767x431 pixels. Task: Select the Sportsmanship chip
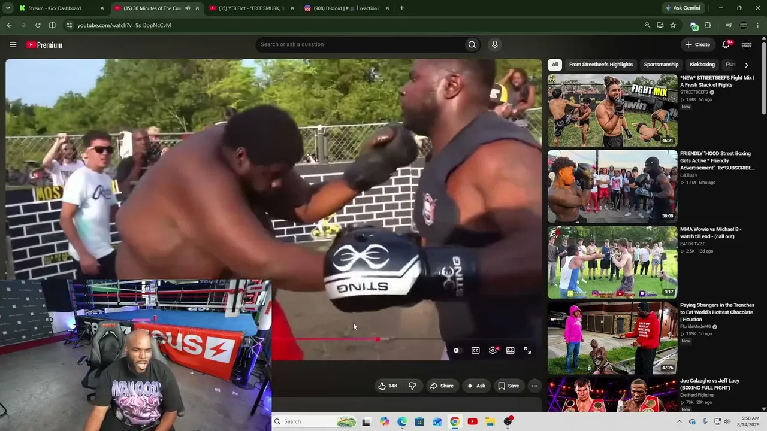(x=661, y=65)
